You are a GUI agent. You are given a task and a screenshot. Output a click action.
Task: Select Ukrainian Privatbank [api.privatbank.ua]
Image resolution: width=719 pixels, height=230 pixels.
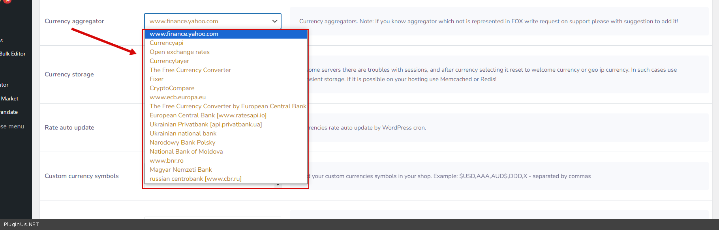(x=206, y=124)
